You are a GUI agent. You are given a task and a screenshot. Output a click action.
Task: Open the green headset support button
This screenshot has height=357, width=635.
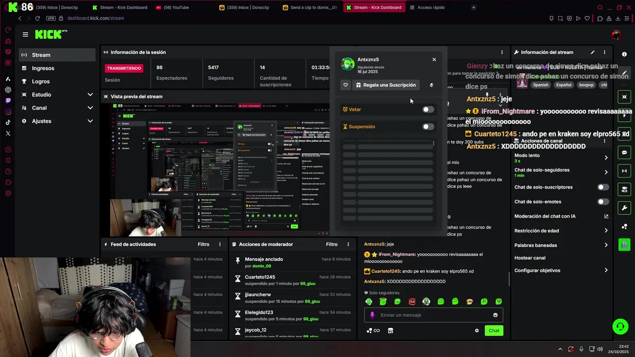[x=620, y=326]
